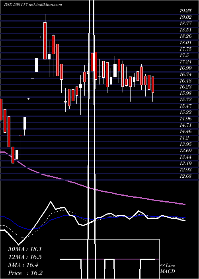Select the 12.68 price label
The width and height of the screenshot is (199, 279).
(x=185, y=176)
